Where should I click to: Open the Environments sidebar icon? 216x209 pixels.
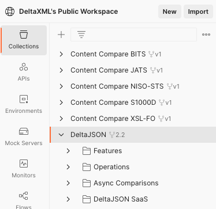24,104
